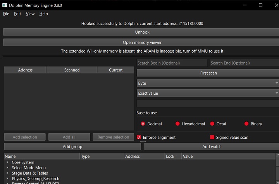Open the Byte type dropdown
279x184 pixels.
[208, 83]
